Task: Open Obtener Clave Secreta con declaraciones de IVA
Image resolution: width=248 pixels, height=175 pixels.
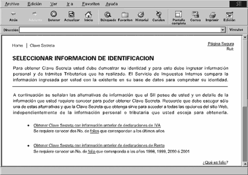Action: pyautogui.click(x=97, y=126)
